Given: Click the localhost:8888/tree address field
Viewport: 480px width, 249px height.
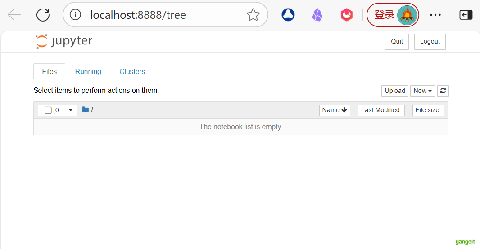Looking at the screenshot, I should (162, 15).
